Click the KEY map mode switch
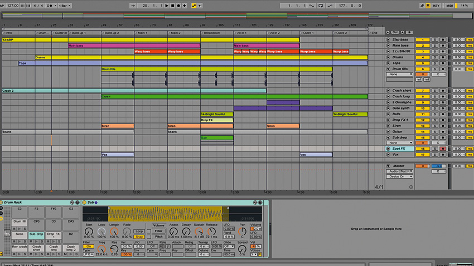The image size is (474, 266). [x=436, y=6]
